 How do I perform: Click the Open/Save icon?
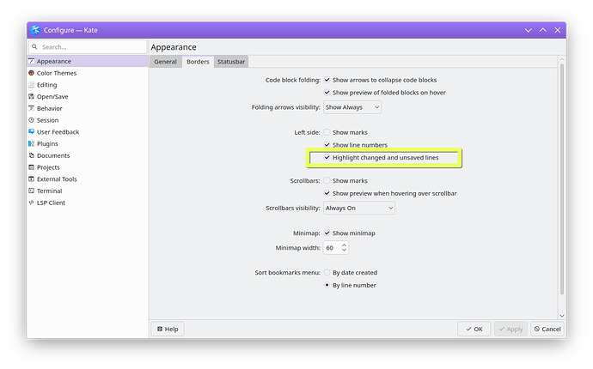click(x=32, y=96)
